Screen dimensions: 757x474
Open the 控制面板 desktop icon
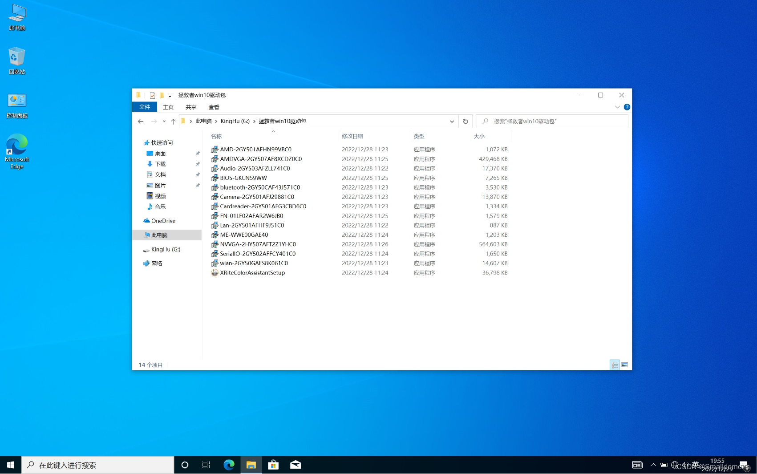click(x=17, y=105)
